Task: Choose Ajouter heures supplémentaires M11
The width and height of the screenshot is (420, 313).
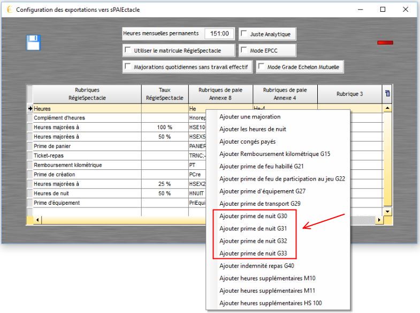Action: (268, 290)
